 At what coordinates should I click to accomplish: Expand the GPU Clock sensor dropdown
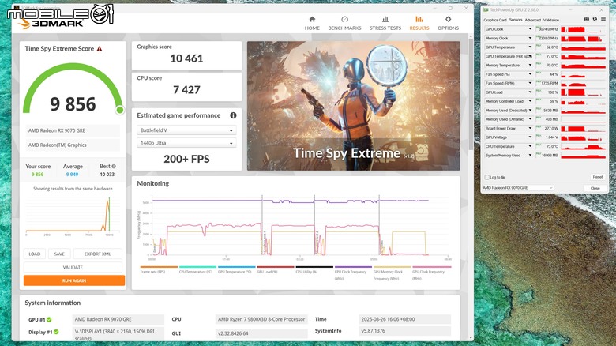coord(530,29)
